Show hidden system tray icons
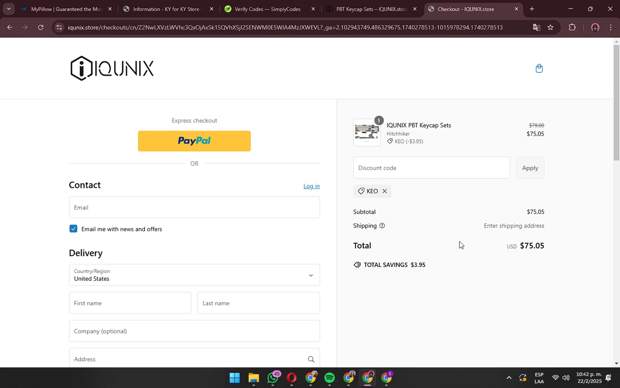 [x=509, y=378]
